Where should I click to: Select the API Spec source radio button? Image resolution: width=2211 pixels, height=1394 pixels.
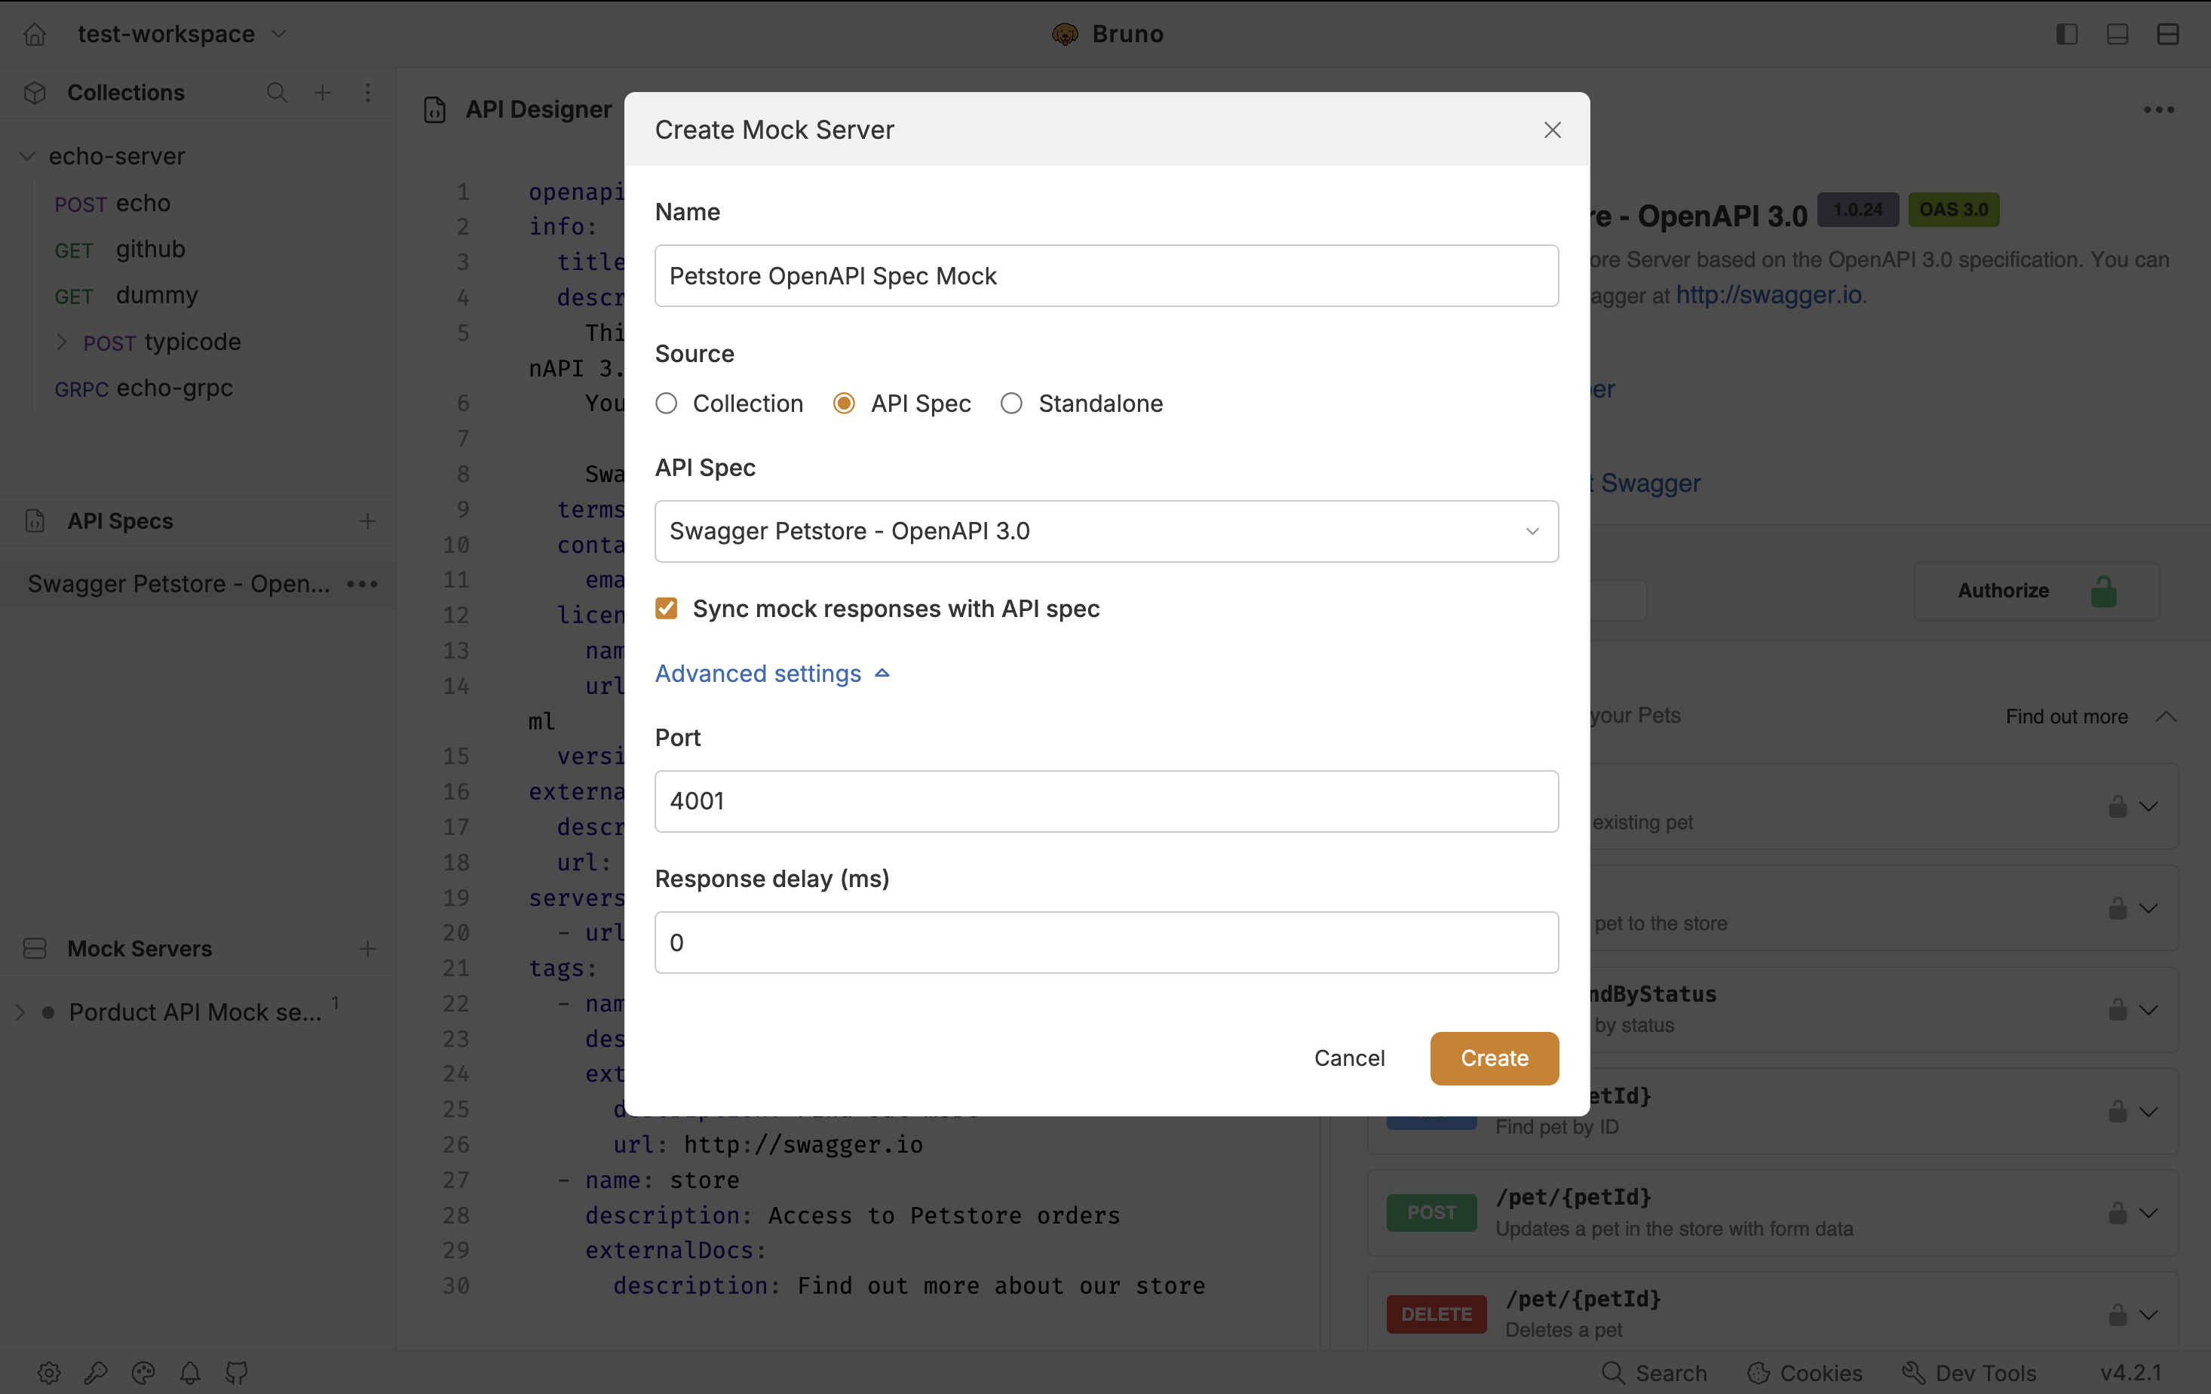tap(844, 403)
